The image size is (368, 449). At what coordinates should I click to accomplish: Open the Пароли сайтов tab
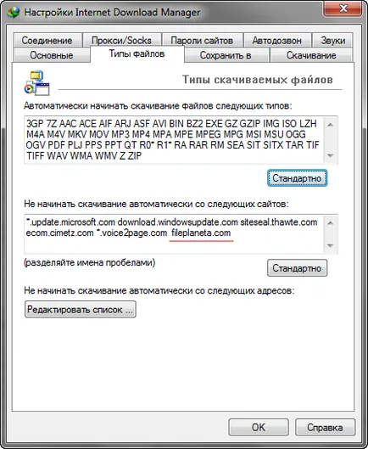(x=202, y=41)
